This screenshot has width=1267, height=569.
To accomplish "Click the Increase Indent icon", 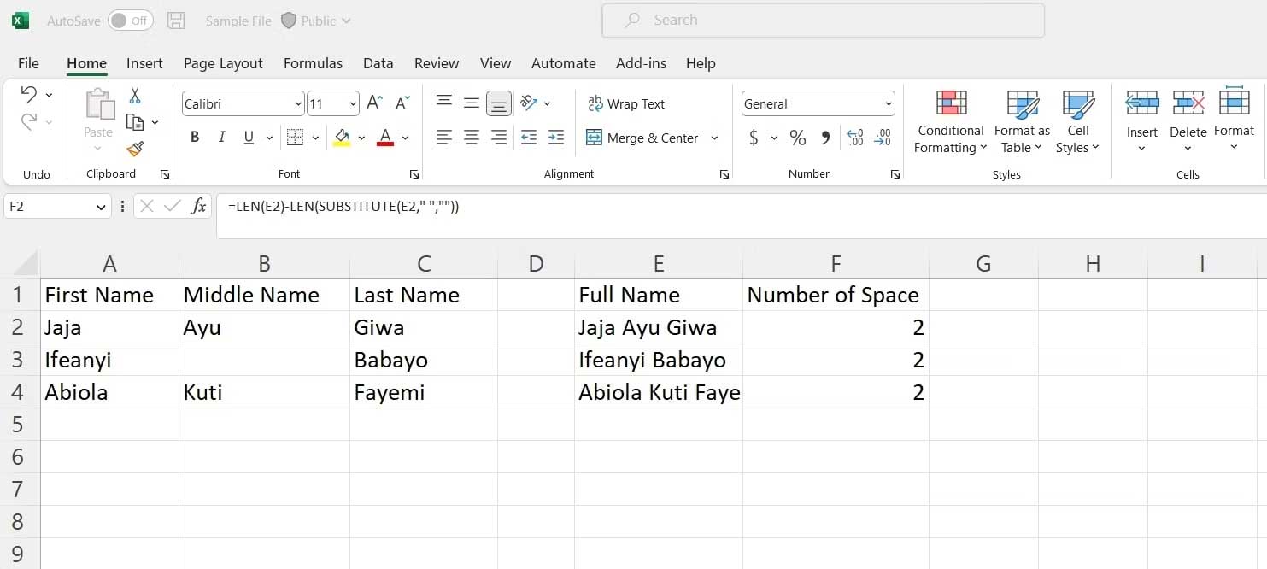I will tap(556, 138).
